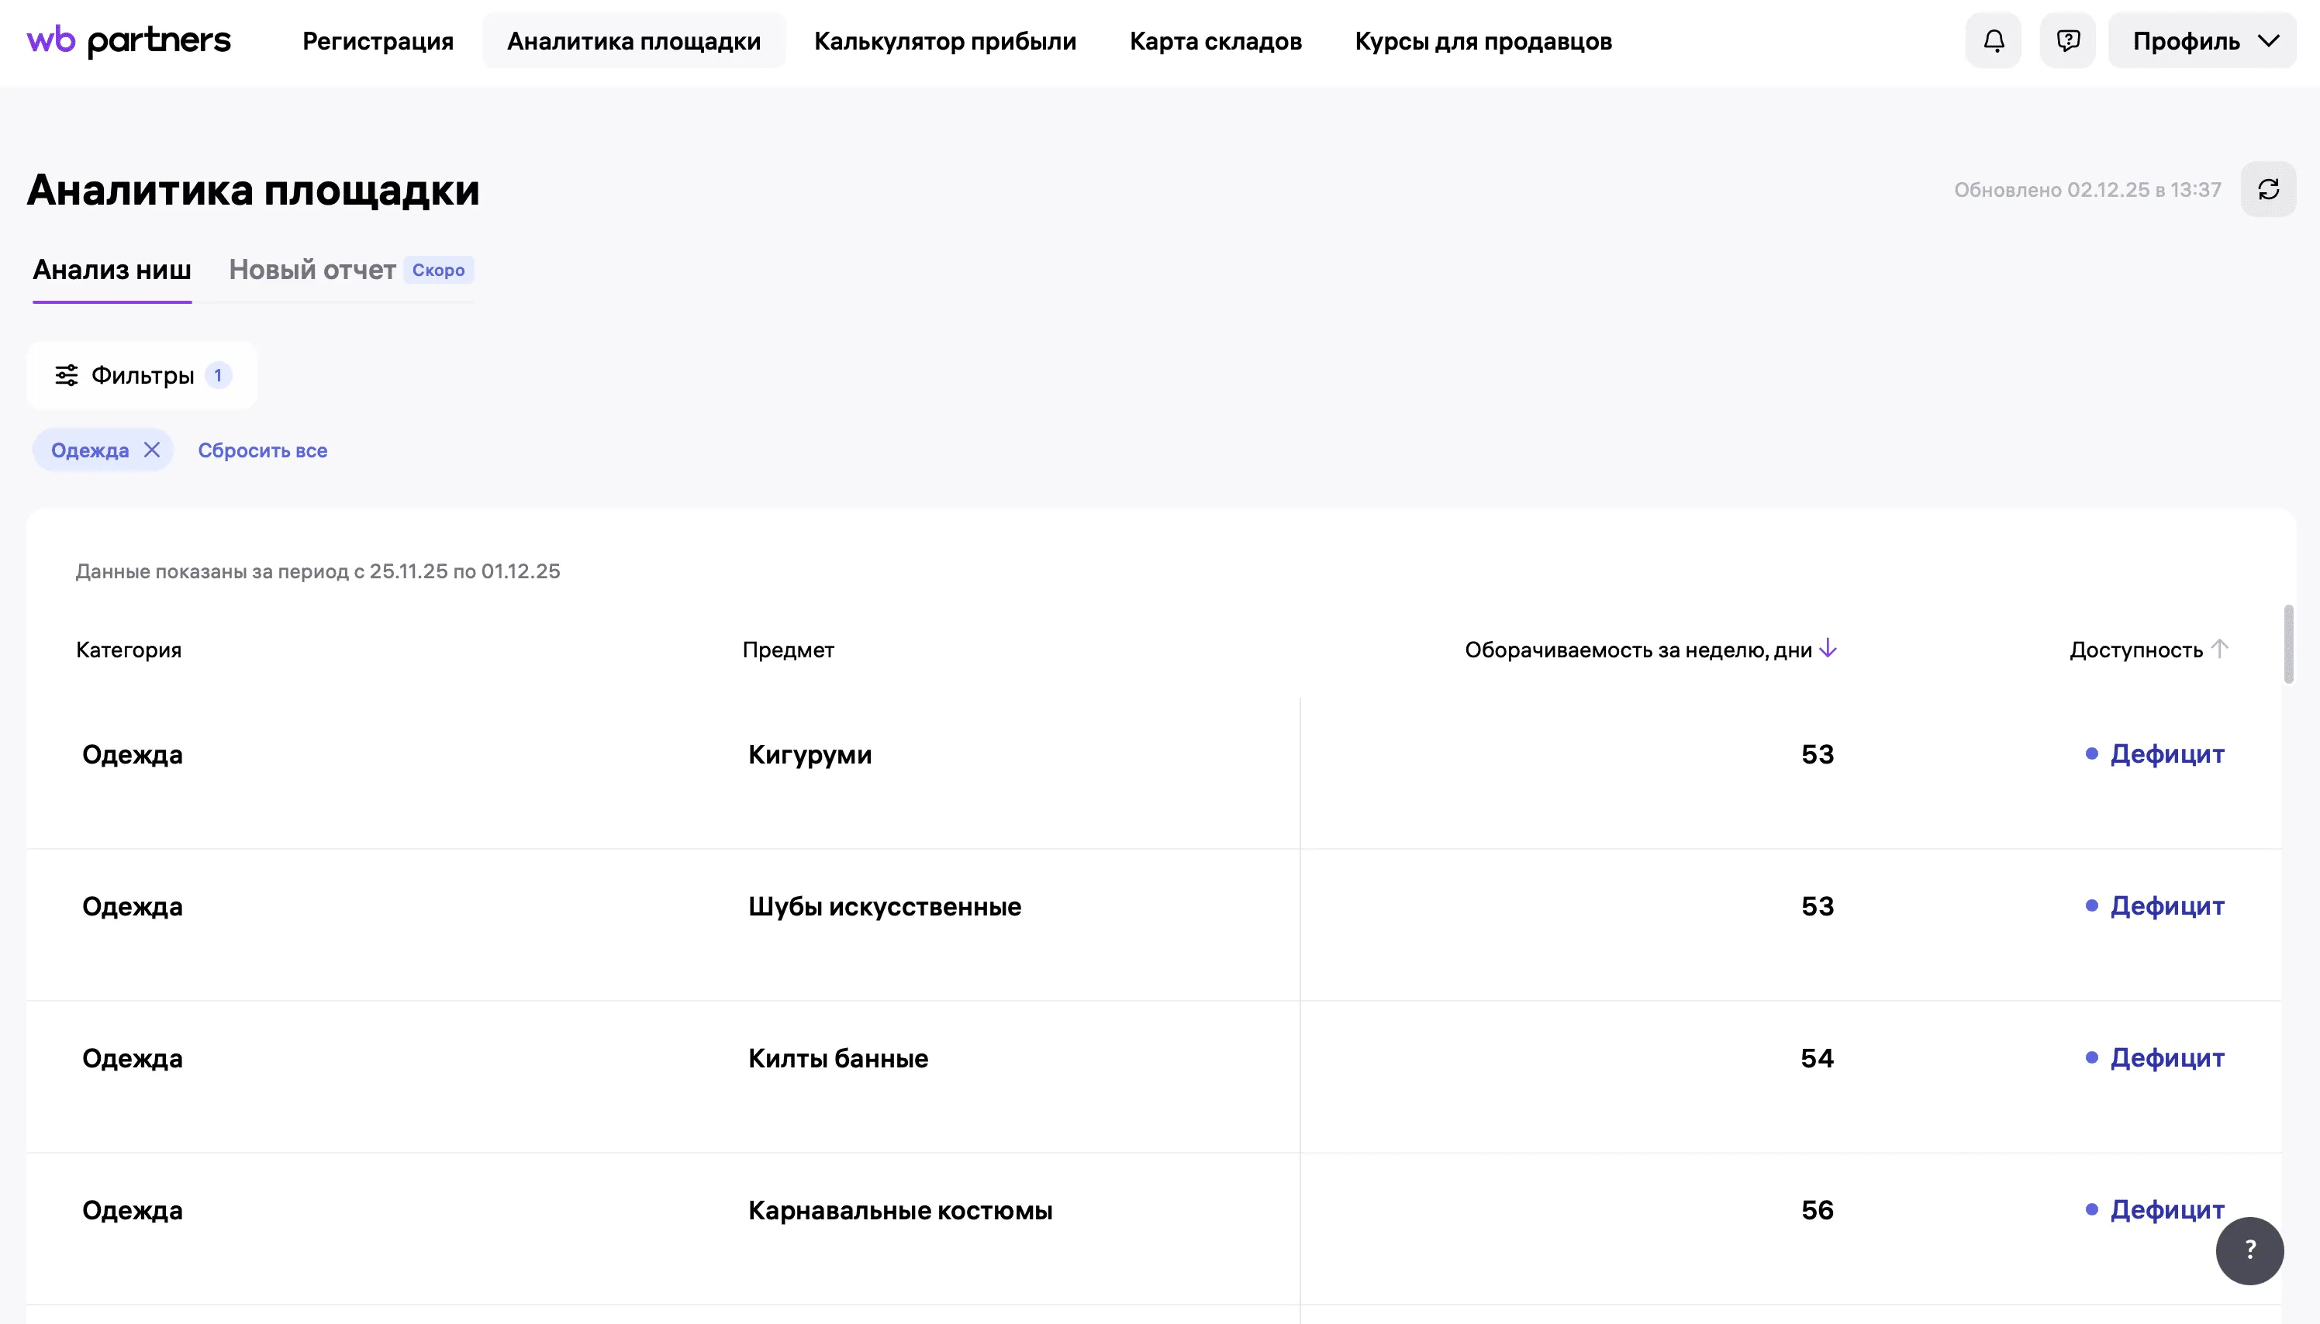
Task: Open the floating help button
Action: [x=2251, y=1250]
